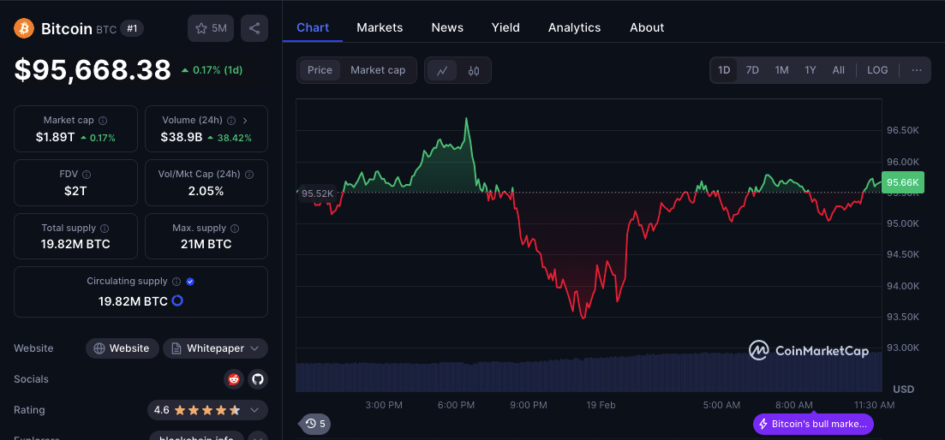This screenshot has width=945, height=440.
Task: Click the 2.05% Vol/Mkt Cap value
Action: (x=206, y=191)
